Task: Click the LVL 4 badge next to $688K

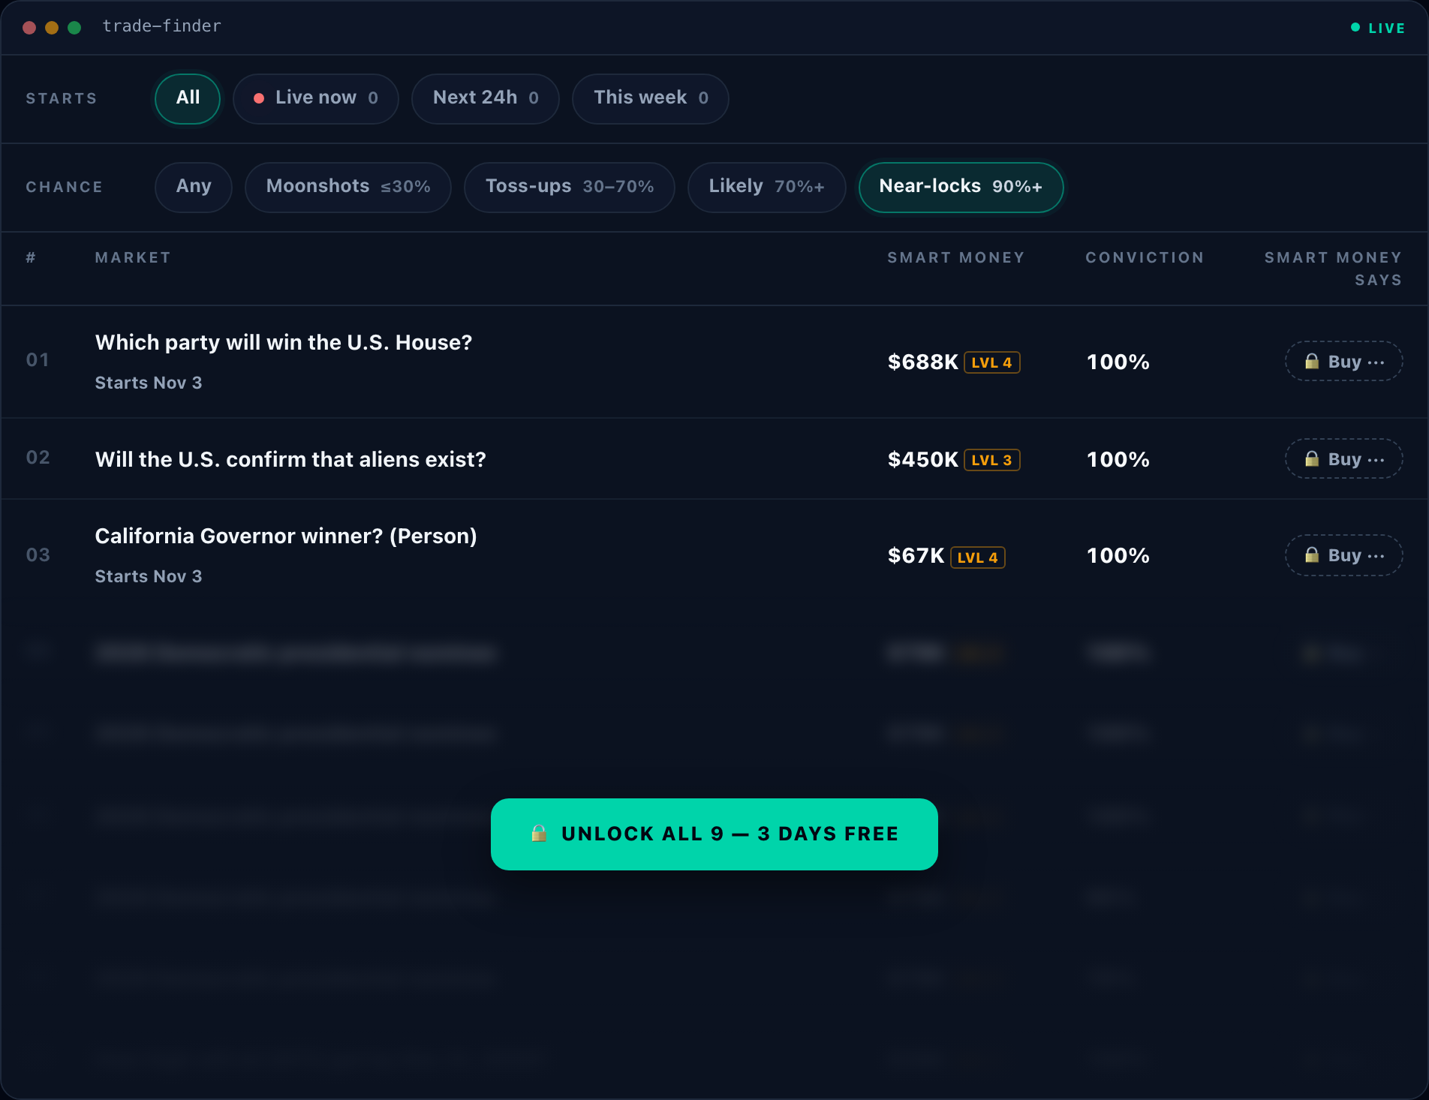Action: [x=992, y=362]
